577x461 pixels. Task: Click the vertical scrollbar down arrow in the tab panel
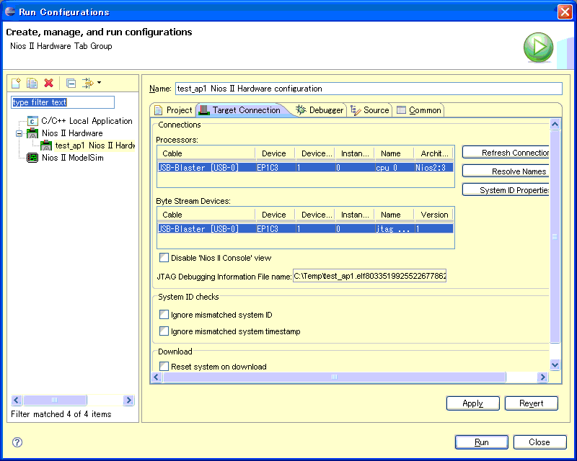(555, 364)
